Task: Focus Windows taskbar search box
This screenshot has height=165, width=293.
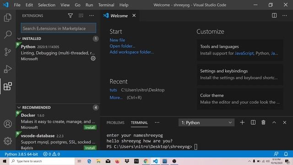Action: (42, 161)
